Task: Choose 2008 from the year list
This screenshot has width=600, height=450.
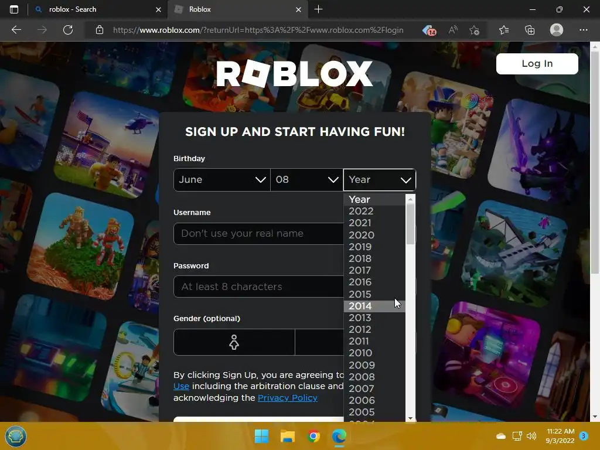Action: (x=374, y=377)
